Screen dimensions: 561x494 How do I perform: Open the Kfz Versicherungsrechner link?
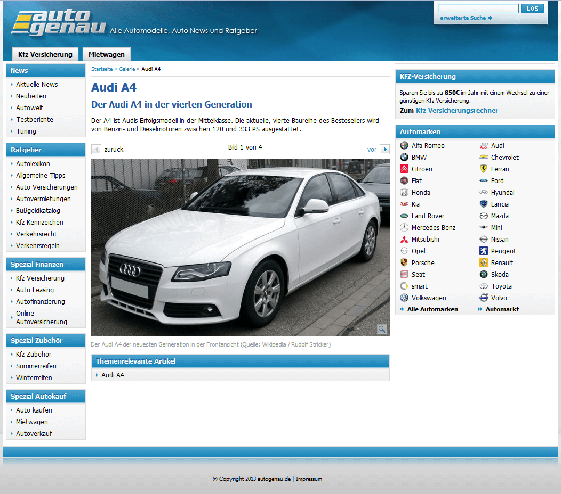click(457, 111)
